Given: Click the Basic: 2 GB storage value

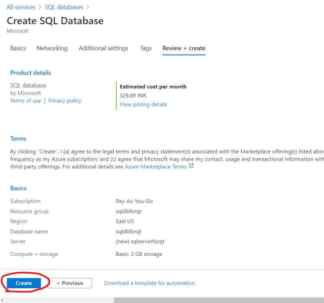Looking at the screenshot, I should coord(139,254).
